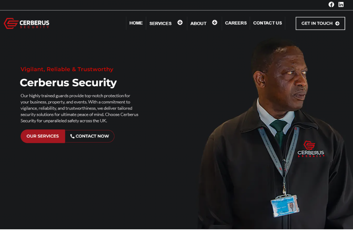Image resolution: width=353 pixels, height=247 pixels.
Task: Navigate to Contact Us
Action: pyautogui.click(x=268, y=23)
